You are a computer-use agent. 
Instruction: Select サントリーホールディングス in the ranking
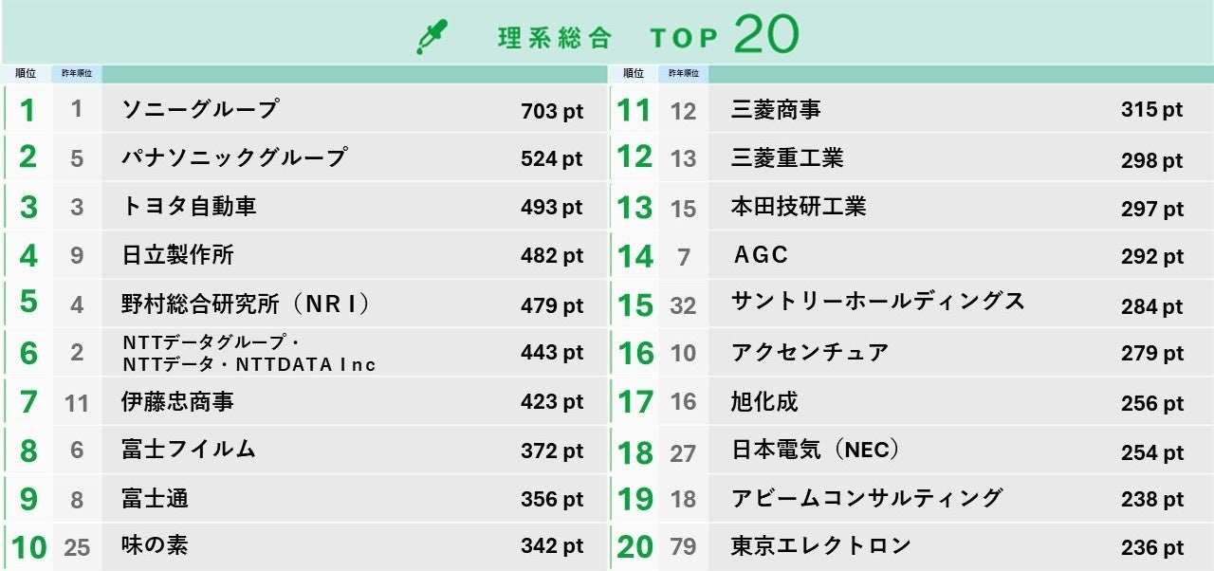878,302
